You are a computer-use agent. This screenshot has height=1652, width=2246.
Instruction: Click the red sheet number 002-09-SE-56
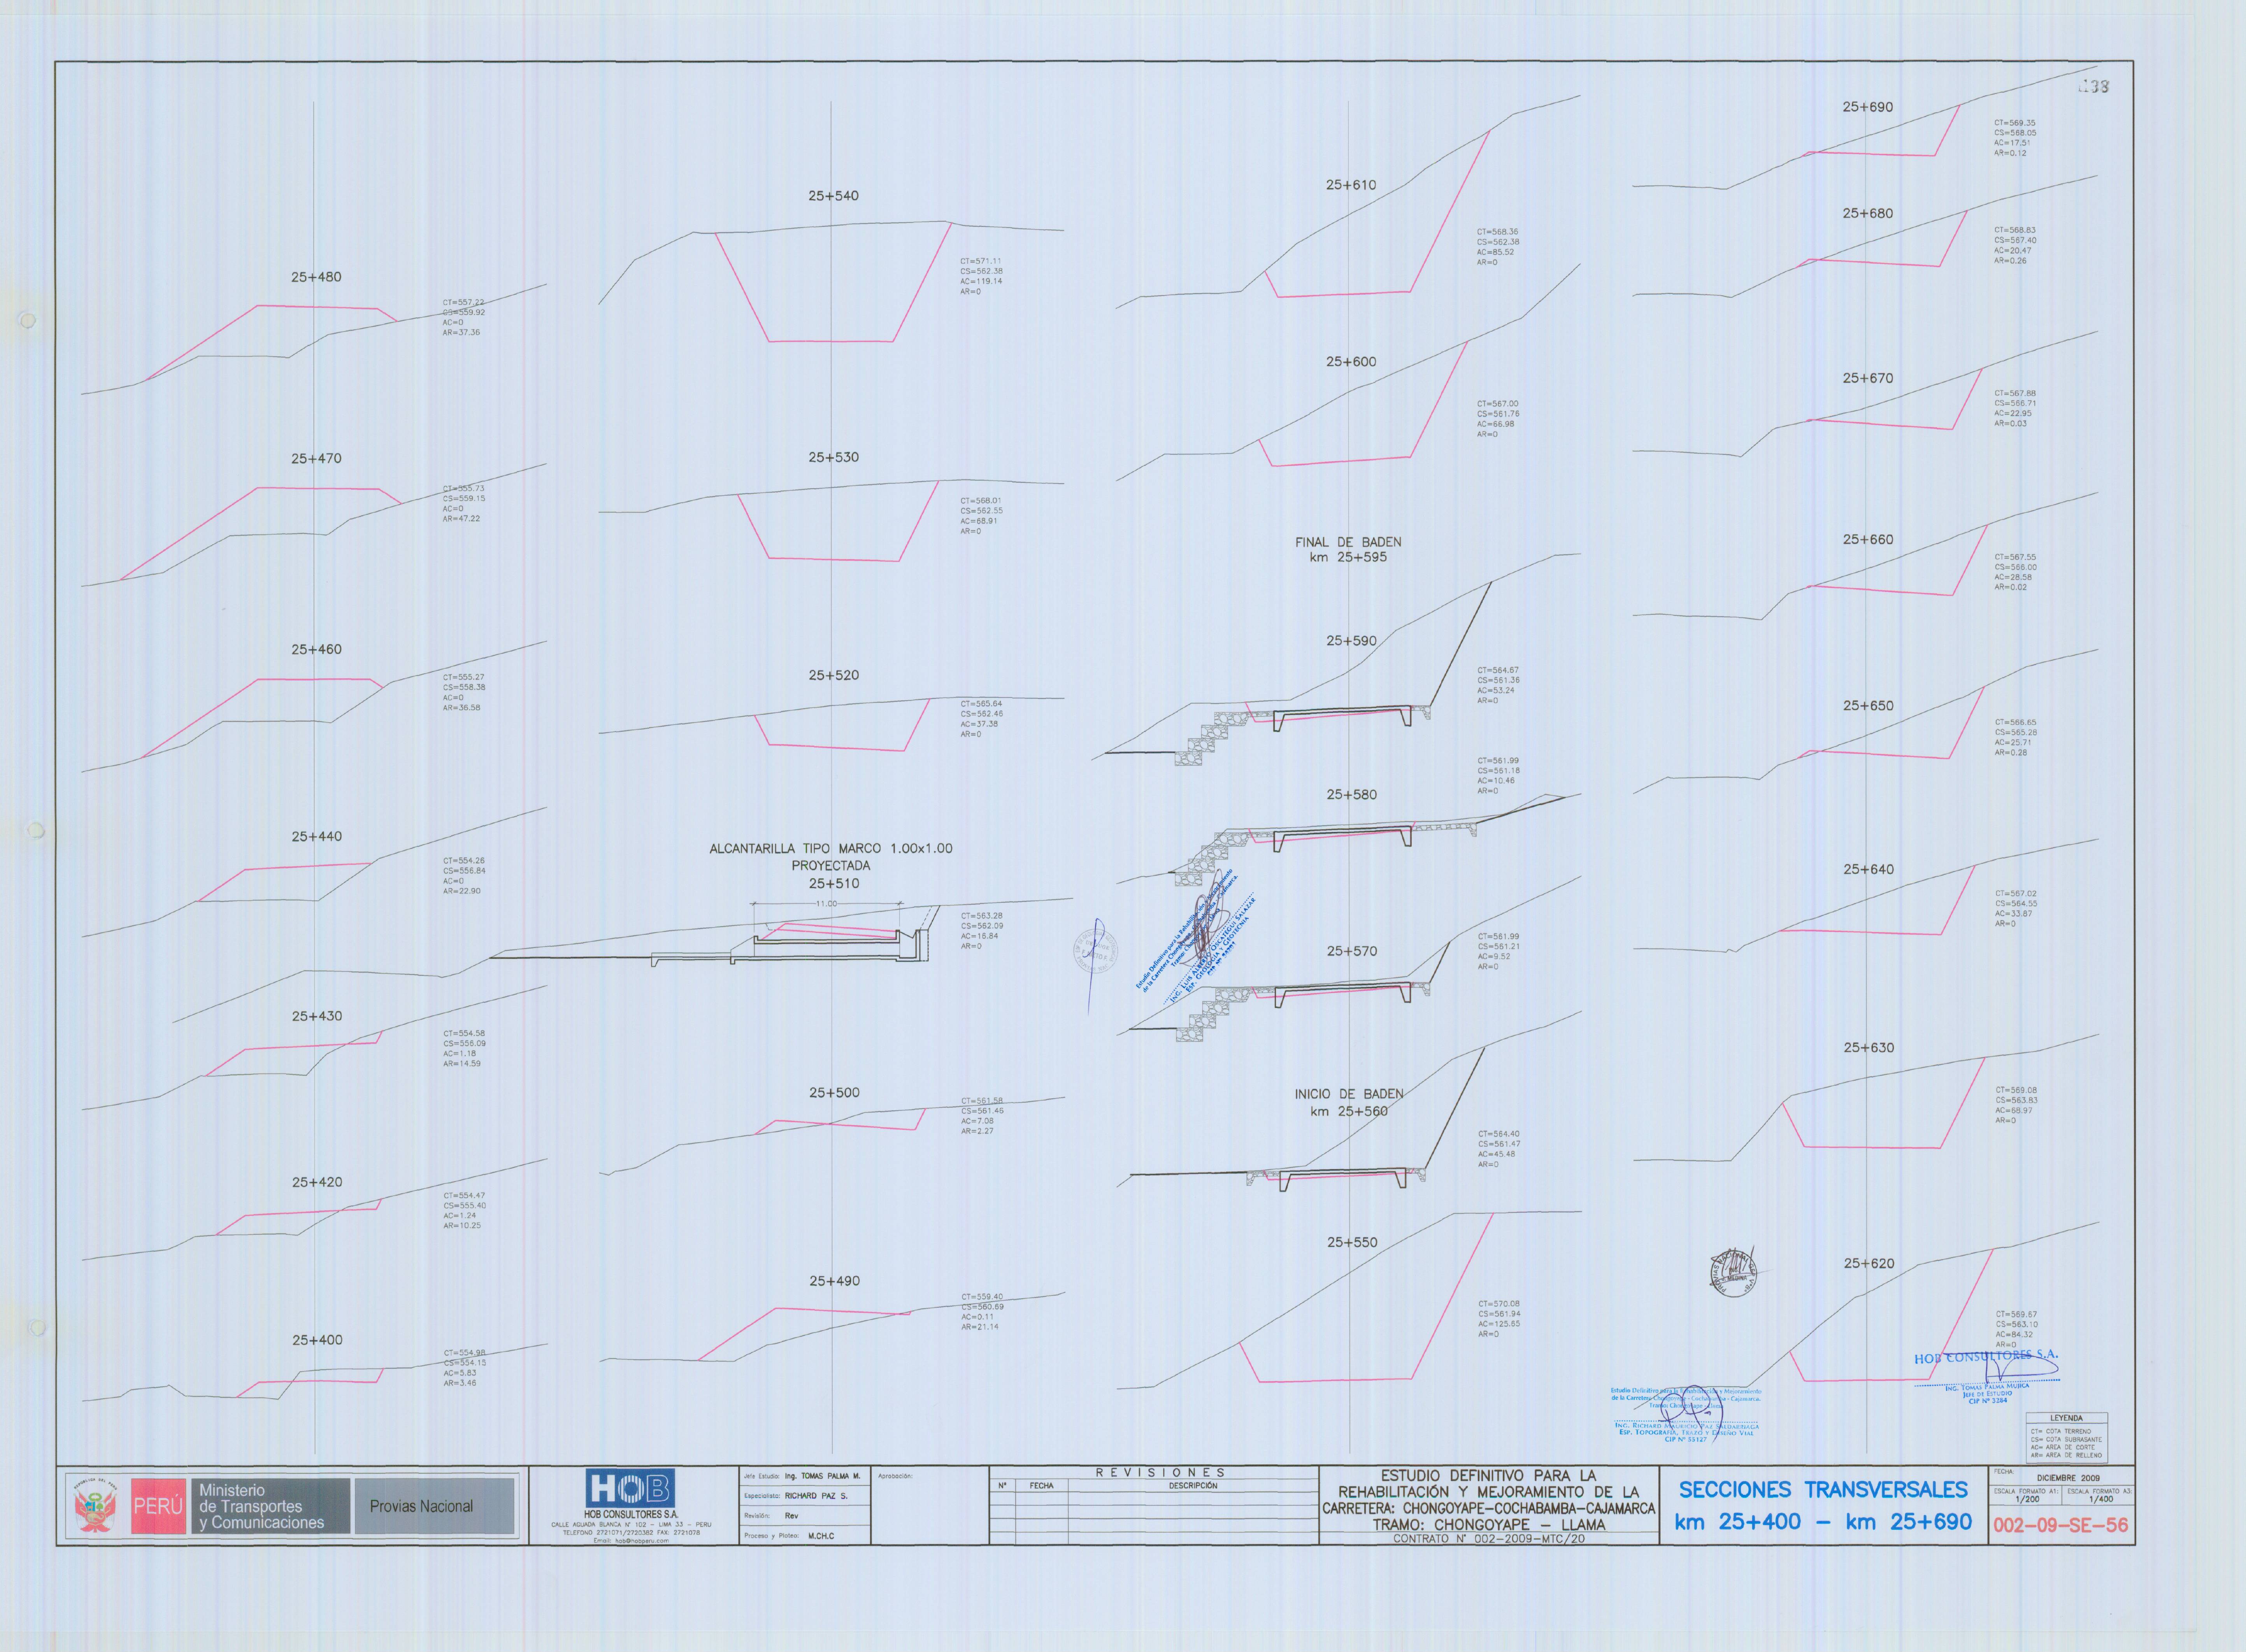coord(2061,1525)
